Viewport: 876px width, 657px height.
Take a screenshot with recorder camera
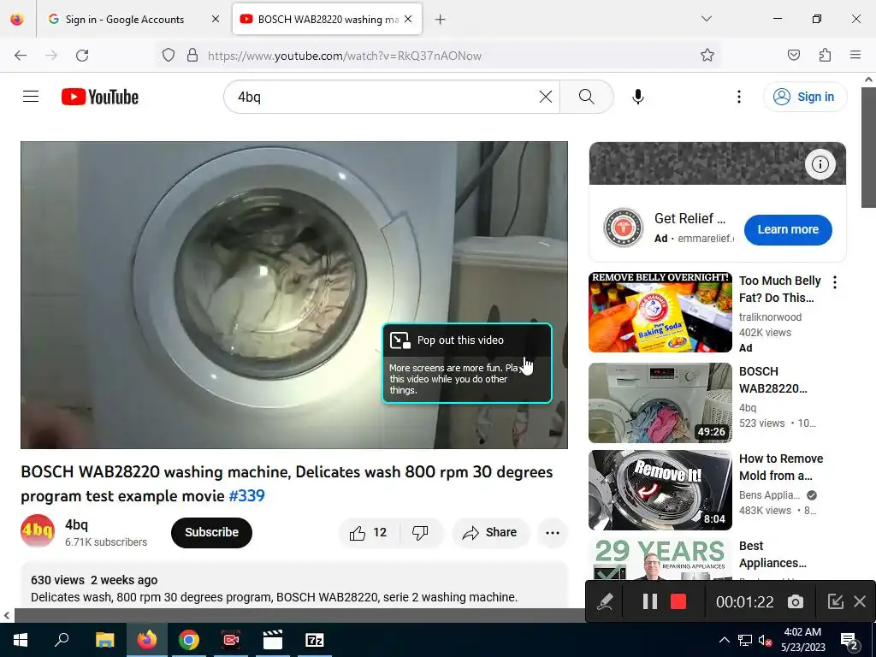pyautogui.click(x=796, y=601)
